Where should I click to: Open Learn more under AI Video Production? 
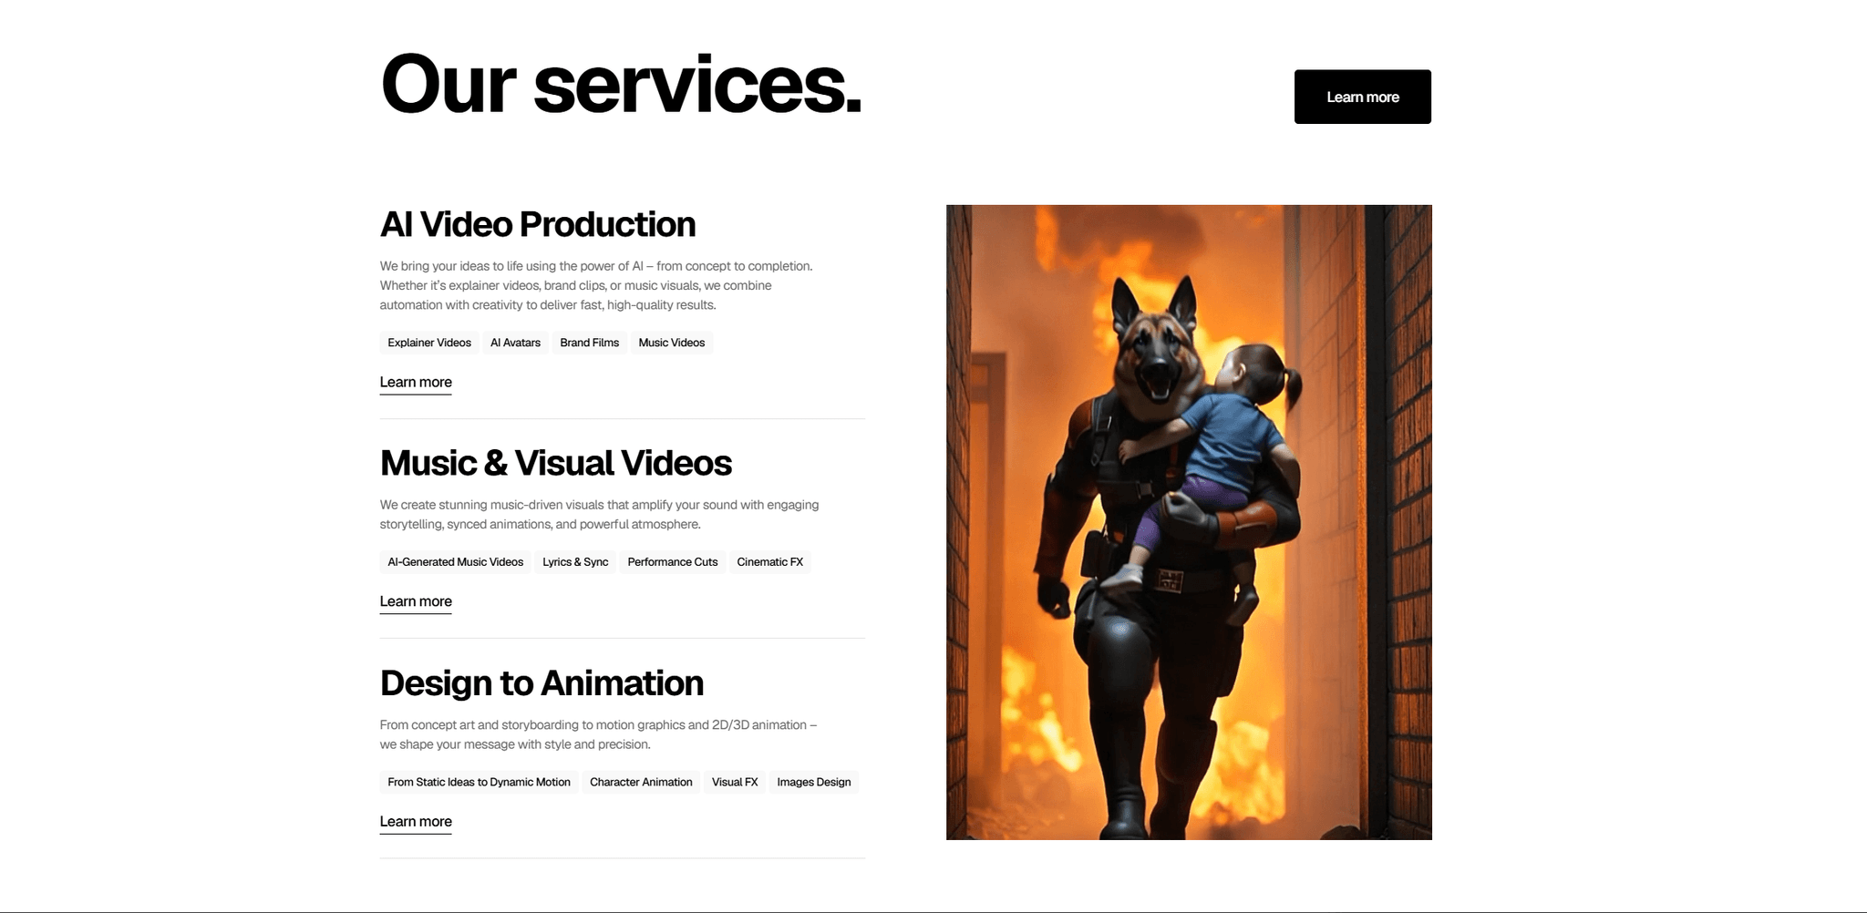416,383
